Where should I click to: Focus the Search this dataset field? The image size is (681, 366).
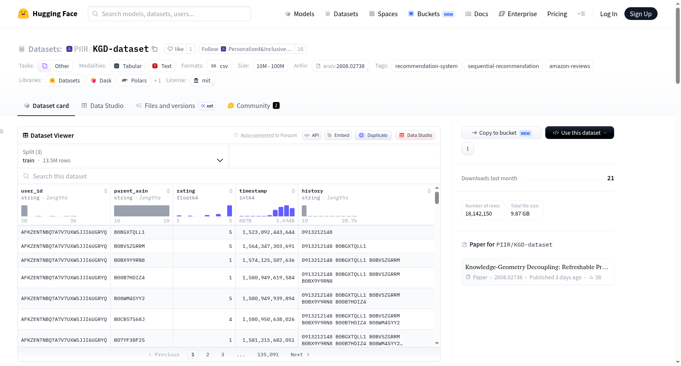pos(229,176)
